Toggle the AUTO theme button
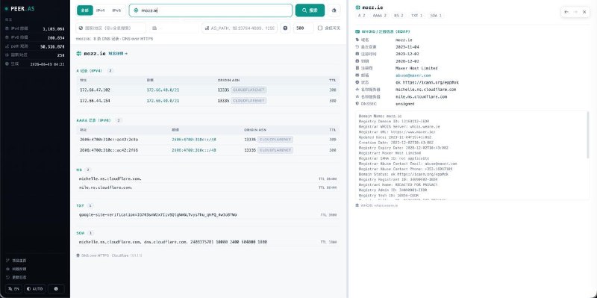This screenshot has height=298, width=597. [x=34, y=289]
